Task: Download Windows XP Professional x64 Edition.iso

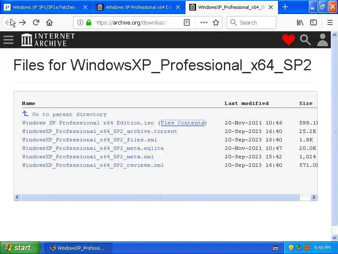Action: 88,123
